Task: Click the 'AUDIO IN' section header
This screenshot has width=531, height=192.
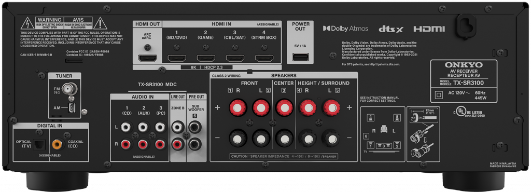Action: [x=143, y=97]
